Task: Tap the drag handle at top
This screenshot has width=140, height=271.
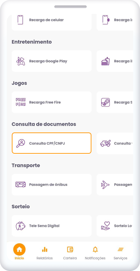Action: click(71, 7)
